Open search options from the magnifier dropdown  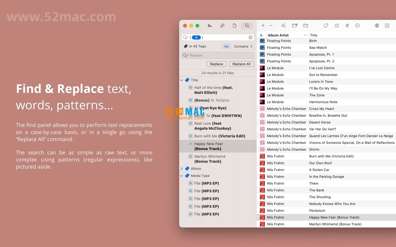point(186,37)
